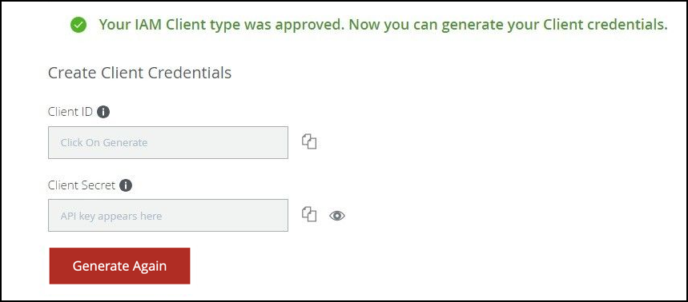
Task: Select the clipboard icon beside Click On Generate
Action: click(309, 141)
